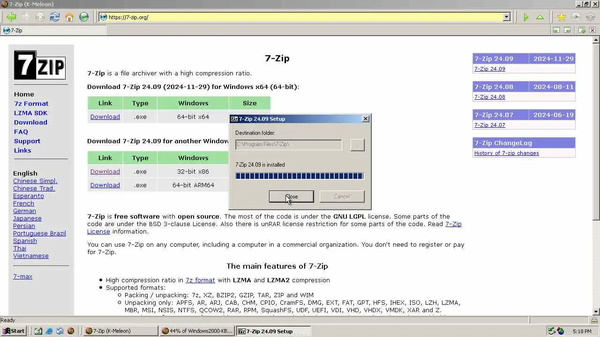The image size is (600, 337).
Task: Click Close in the 7-Zip Setup dialog
Action: pyautogui.click(x=292, y=197)
